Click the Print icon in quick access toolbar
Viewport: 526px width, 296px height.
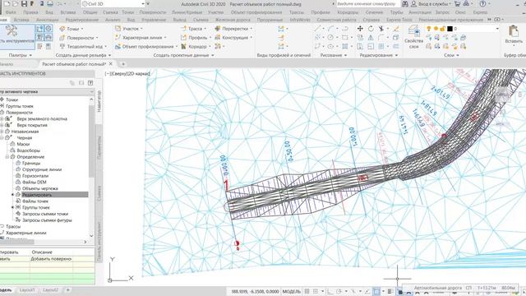click(49, 3)
